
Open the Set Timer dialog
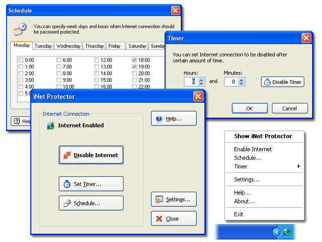pos(91,184)
